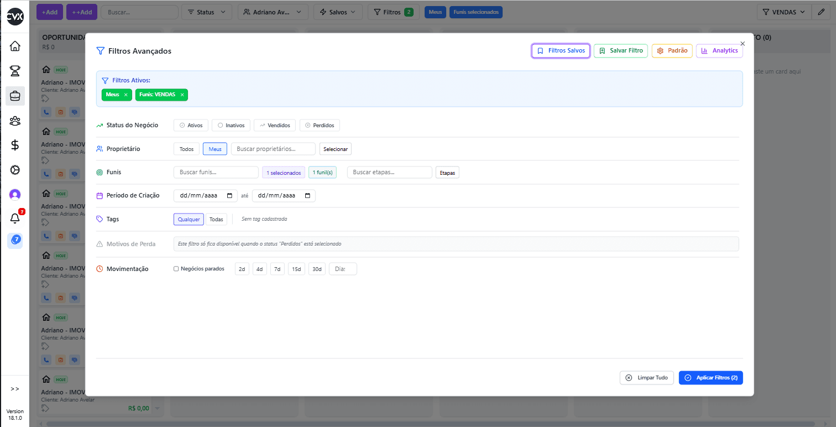
Task: Switch to the Analytics view
Action: 719,50
